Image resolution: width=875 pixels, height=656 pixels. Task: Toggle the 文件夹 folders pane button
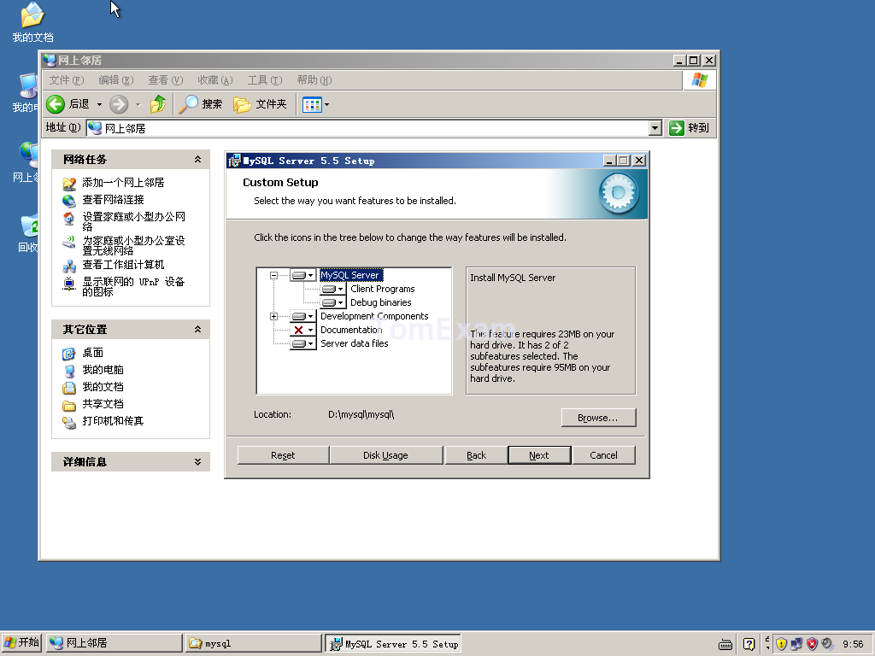(260, 104)
